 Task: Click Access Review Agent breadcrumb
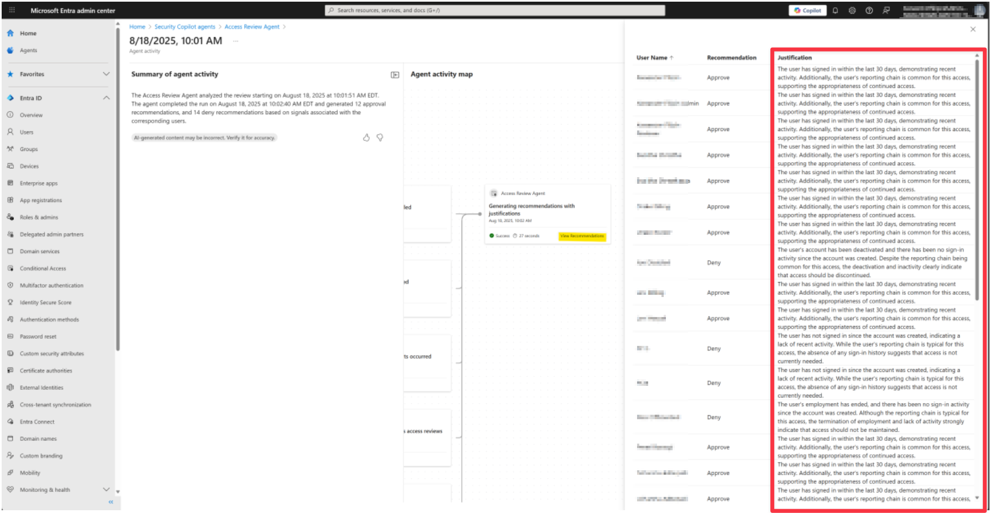pos(252,27)
